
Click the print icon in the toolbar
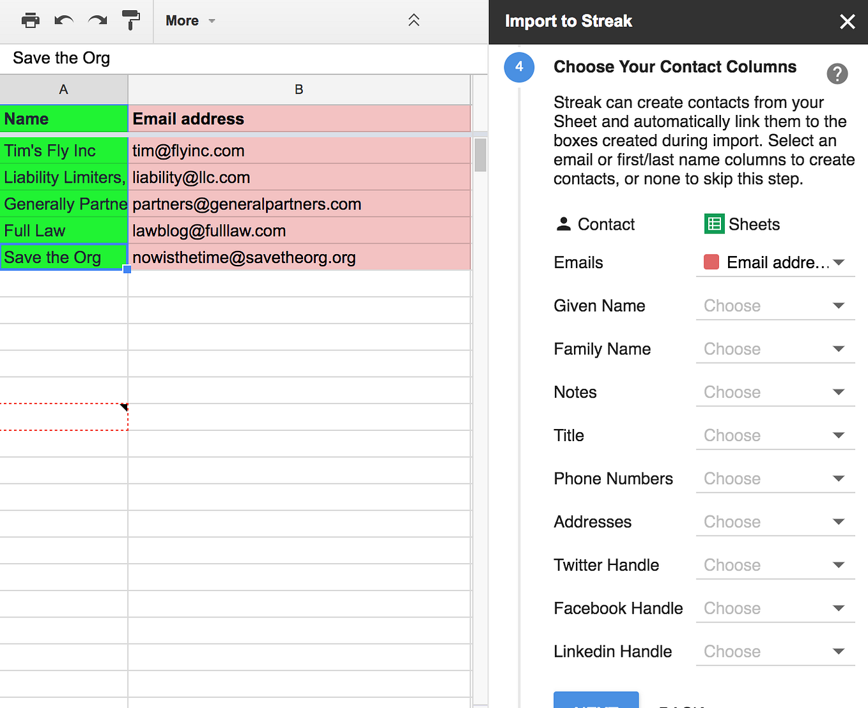[30, 20]
